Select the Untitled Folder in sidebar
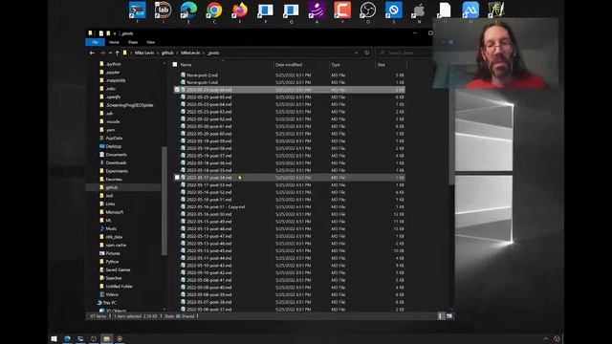Screen dimensions: 612x344 point(119,287)
